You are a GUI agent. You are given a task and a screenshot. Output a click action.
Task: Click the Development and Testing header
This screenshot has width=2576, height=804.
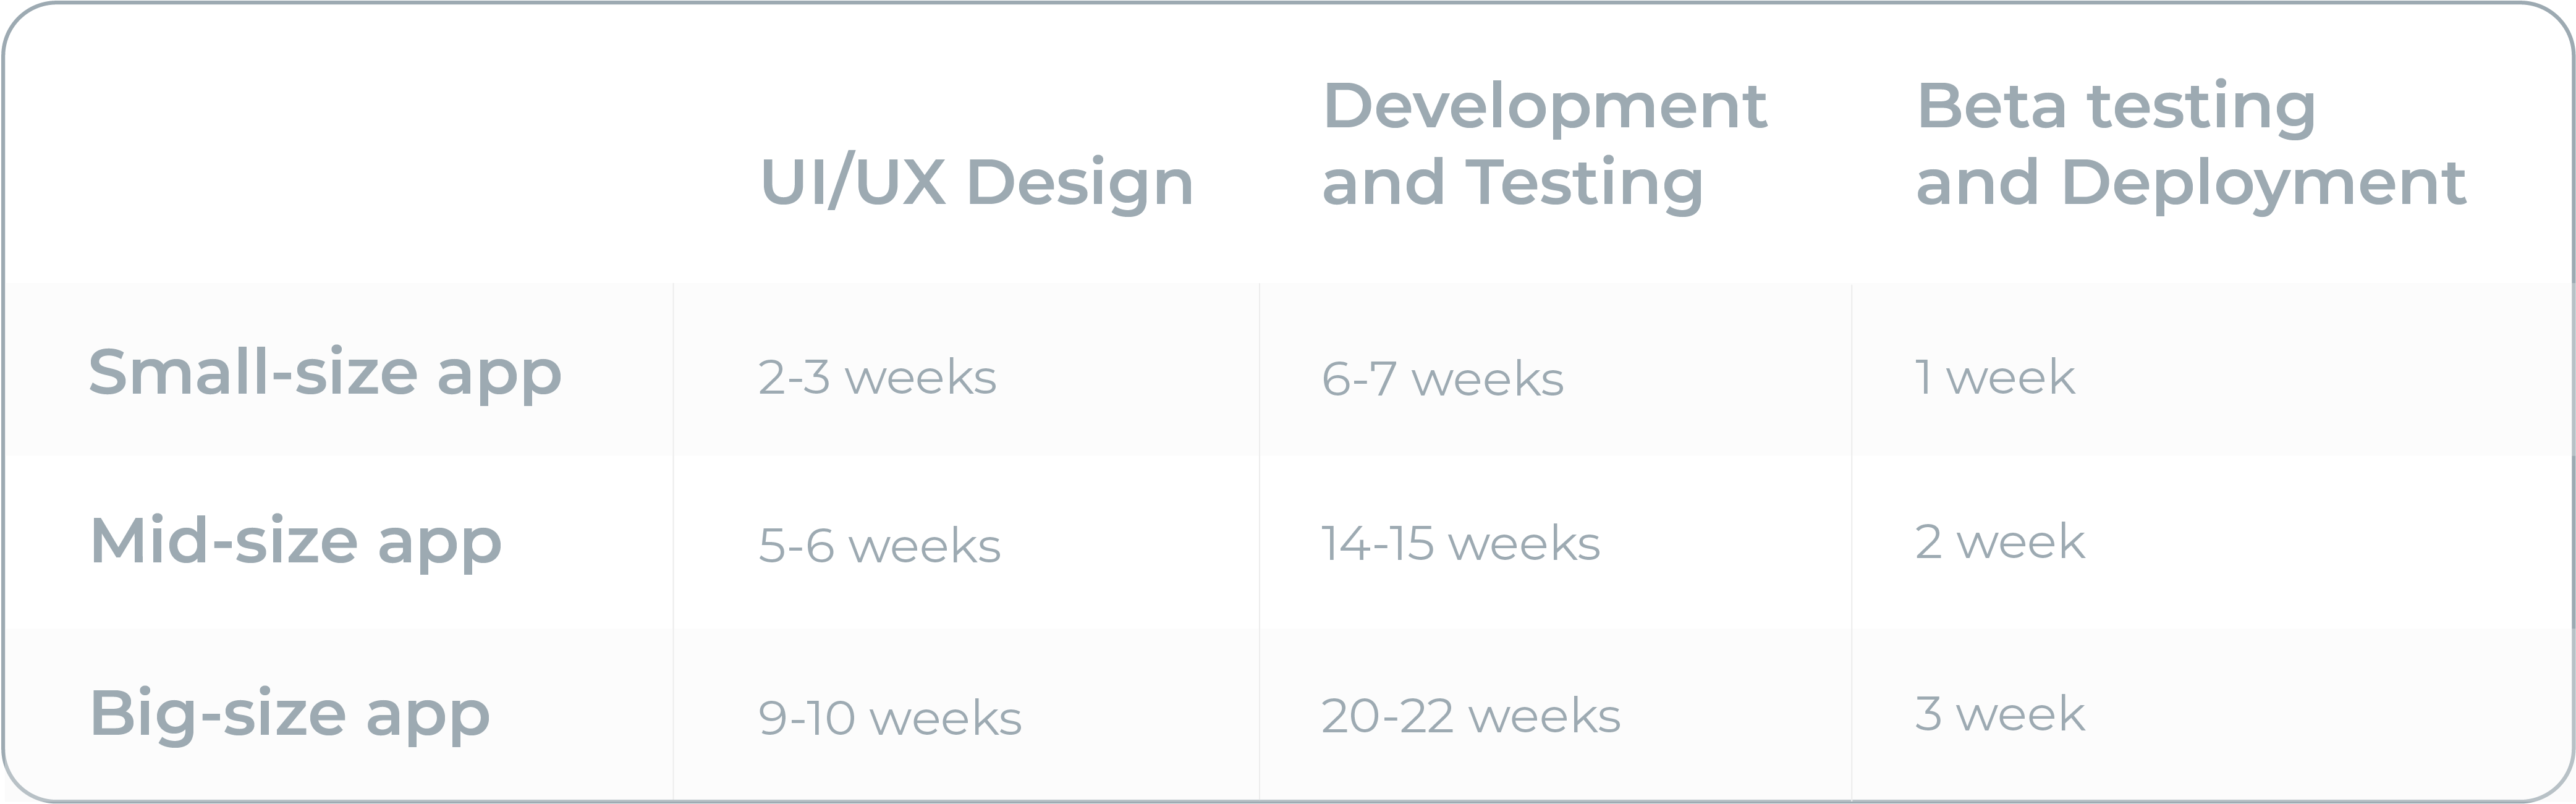[1544, 144]
